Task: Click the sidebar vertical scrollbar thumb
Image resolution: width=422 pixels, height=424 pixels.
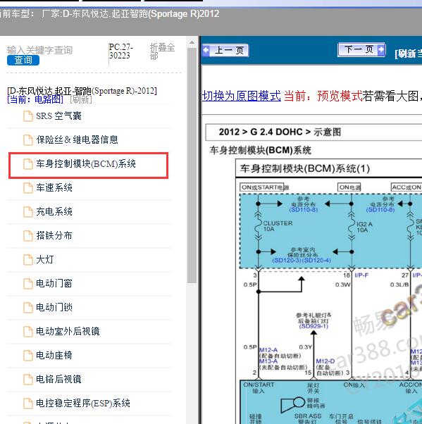Action: tap(192, 166)
